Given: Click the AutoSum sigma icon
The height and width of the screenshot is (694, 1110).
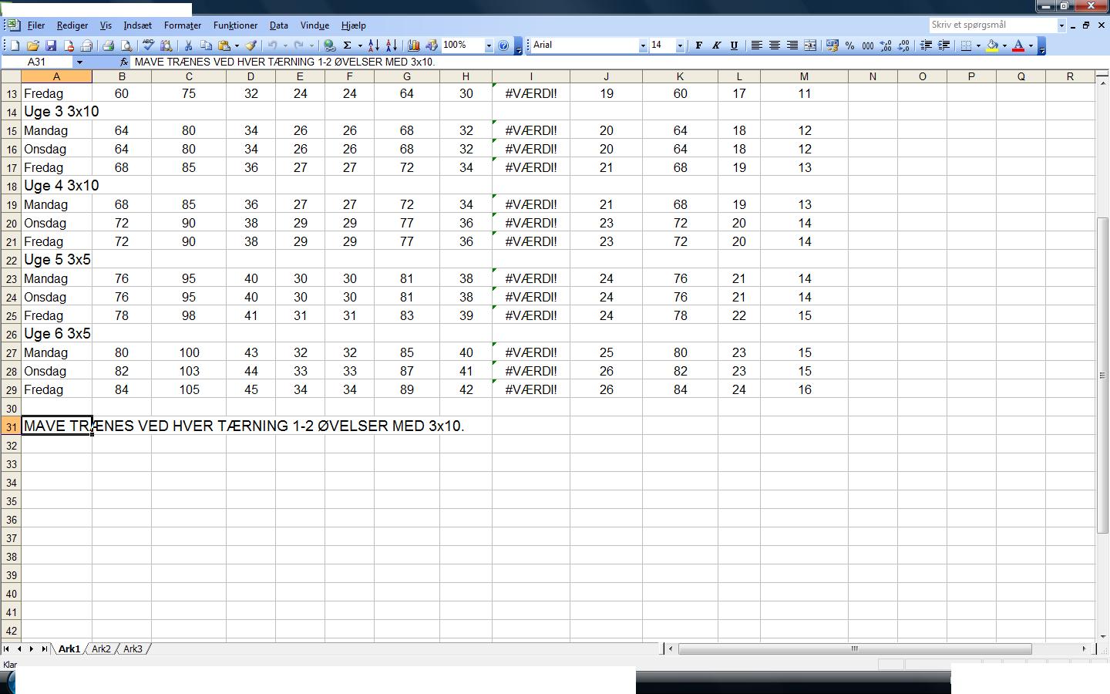Looking at the screenshot, I should click(x=348, y=45).
